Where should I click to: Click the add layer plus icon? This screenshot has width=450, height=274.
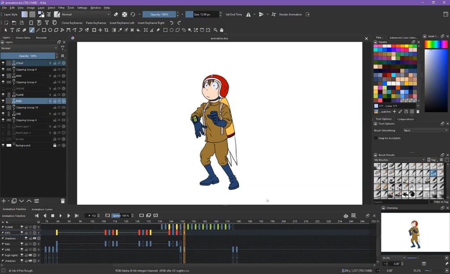pyautogui.click(x=4, y=201)
